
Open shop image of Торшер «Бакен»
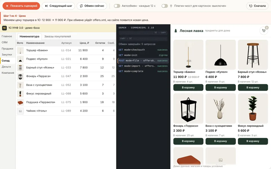pos(188,55)
